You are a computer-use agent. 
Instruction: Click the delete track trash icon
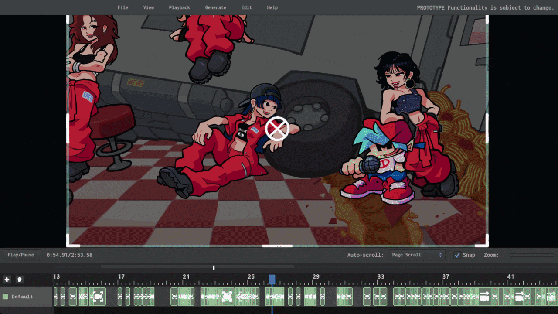(20, 280)
